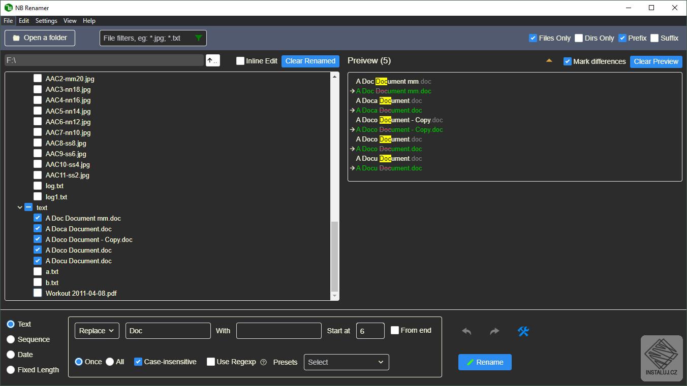Image resolution: width=687 pixels, height=386 pixels.
Task: Click the NB Renamer app logo icon
Action: 8,8
